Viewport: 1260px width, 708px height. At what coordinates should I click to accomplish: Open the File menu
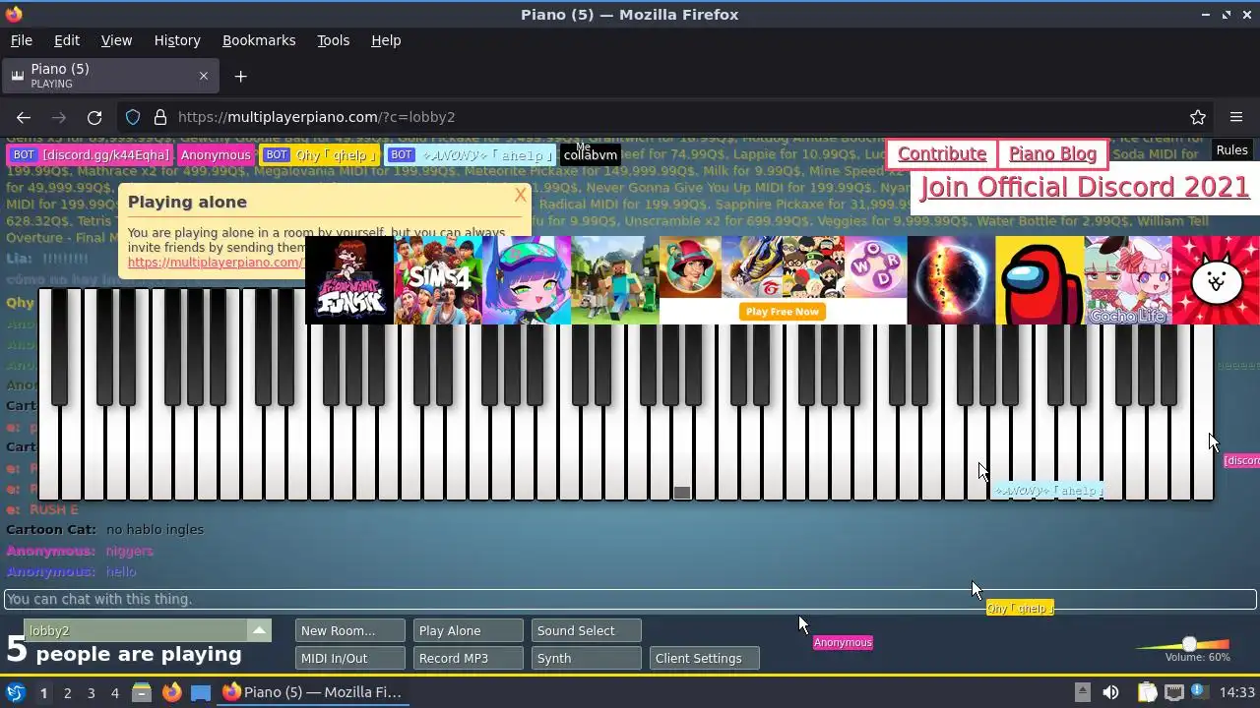(21, 40)
